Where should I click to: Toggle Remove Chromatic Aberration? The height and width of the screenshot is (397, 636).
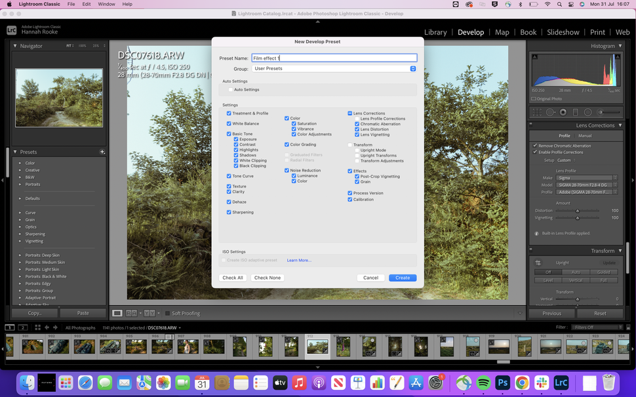click(535, 145)
